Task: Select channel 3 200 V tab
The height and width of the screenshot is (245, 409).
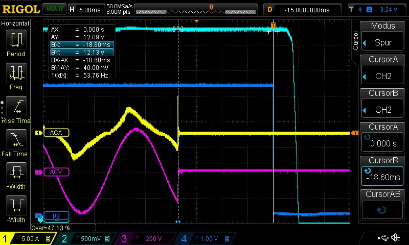Action: (147, 239)
